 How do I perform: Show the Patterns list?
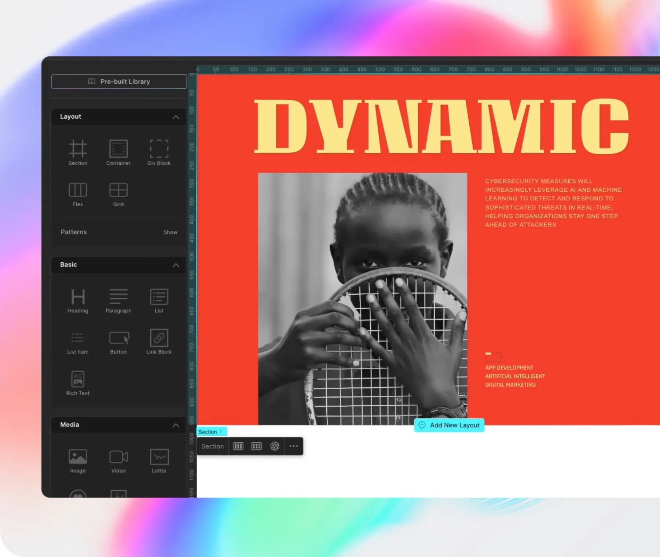pos(170,232)
